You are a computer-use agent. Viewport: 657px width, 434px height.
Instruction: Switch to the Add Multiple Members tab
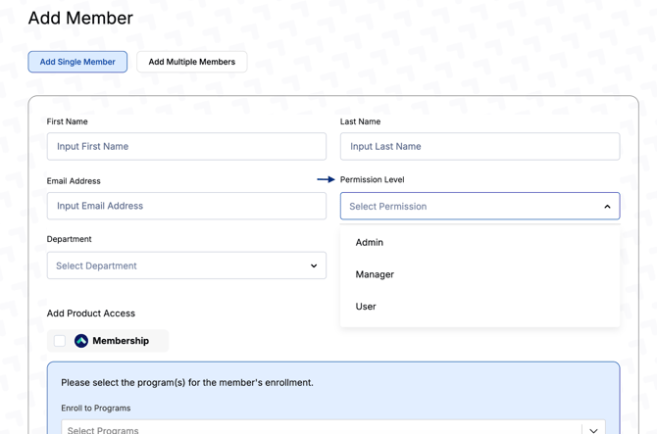tap(191, 62)
